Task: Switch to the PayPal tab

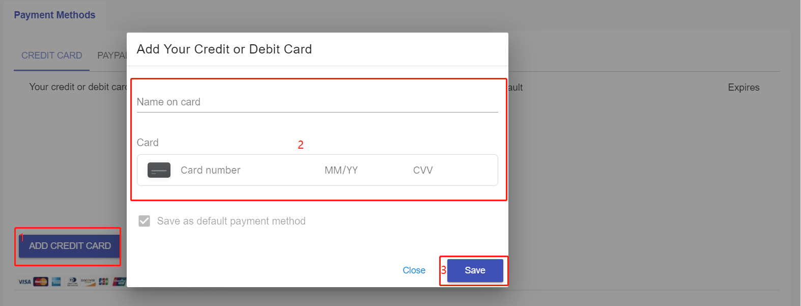Action: pos(112,55)
